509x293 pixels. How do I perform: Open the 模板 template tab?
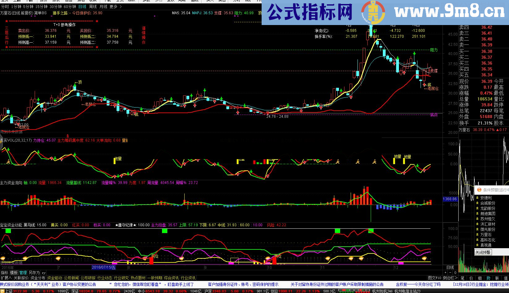pos(14,273)
